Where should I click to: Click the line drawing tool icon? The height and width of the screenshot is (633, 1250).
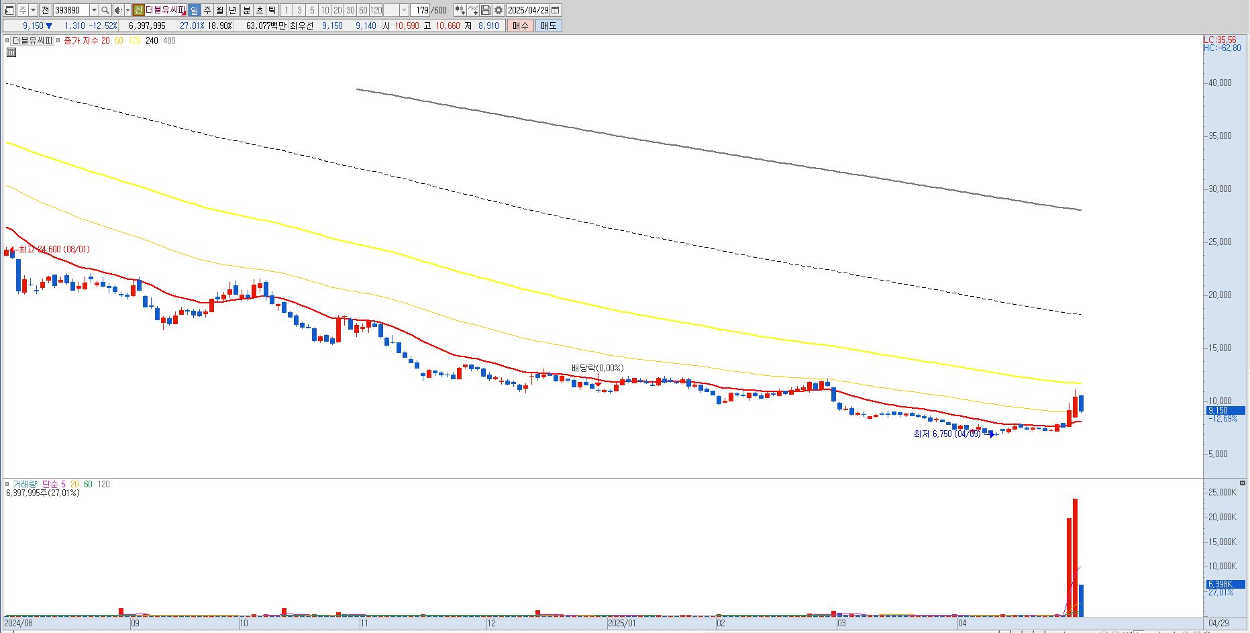473,10
